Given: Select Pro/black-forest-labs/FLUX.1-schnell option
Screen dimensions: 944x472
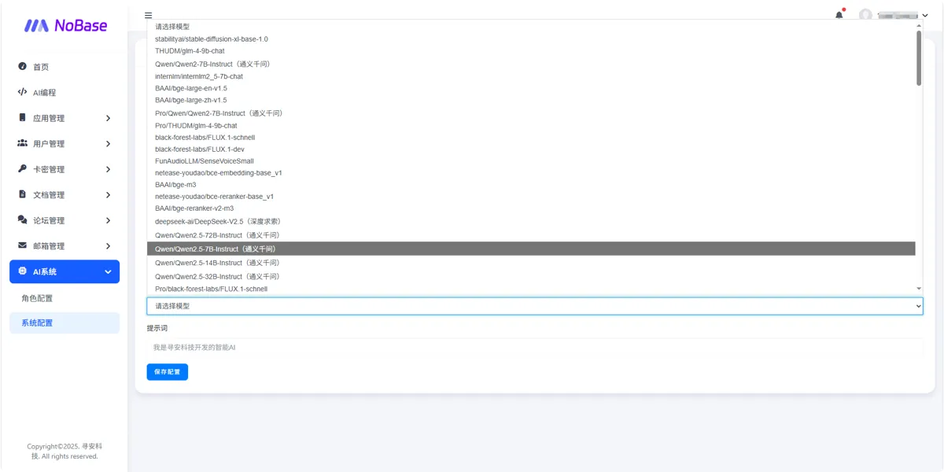Looking at the screenshot, I should [x=531, y=289].
